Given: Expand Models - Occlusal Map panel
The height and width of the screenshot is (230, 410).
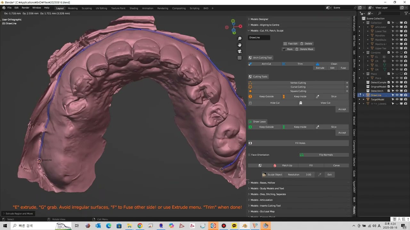Looking at the screenshot, I should pyautogui.click(x=262, y=211).
